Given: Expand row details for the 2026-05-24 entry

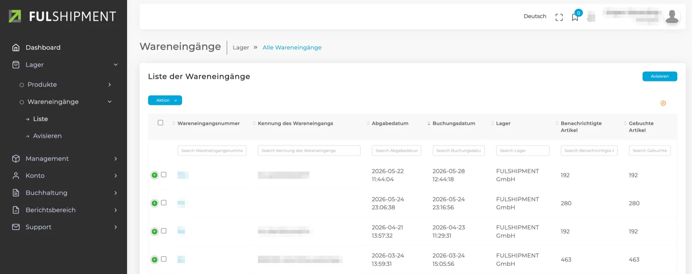Looking at the screenshot, I should 154,203.
